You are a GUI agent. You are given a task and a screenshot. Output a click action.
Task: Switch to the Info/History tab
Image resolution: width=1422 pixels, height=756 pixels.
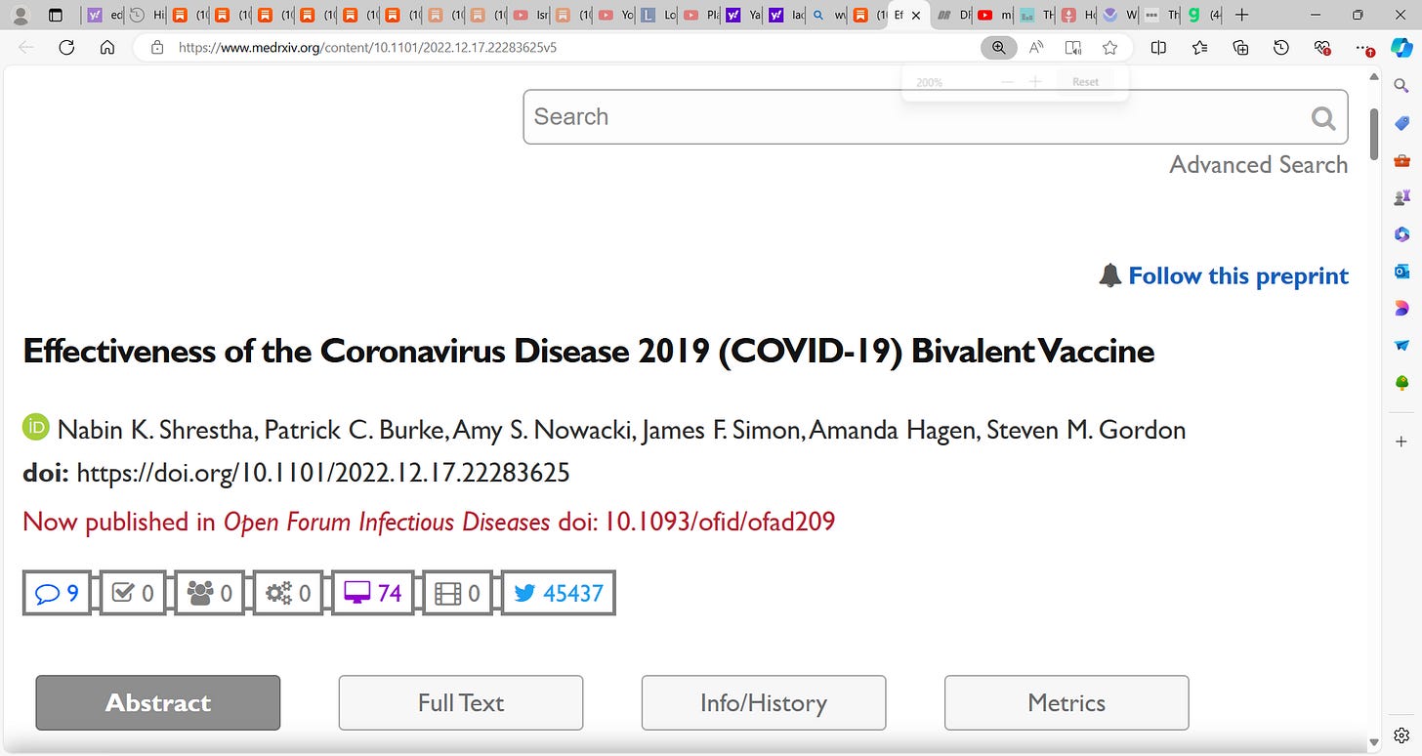(x=764, y=702)
